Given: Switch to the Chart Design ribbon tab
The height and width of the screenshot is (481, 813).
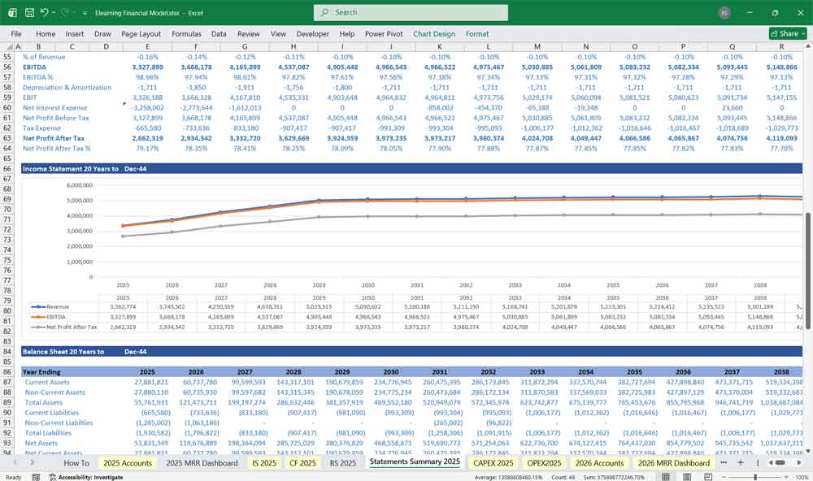Looking at the screenshot, I should pos(433,33).
